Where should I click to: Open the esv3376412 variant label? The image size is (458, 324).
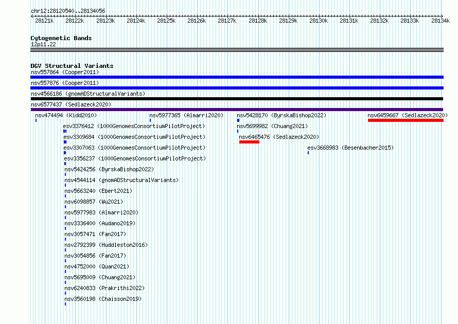pyautogui.click(x=134, y=126)
